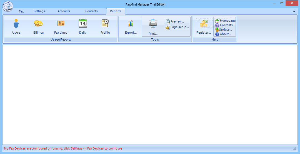The width and height of the screenshot is (300, 154).
Task: Switch to the Settings tab
Action: [39, 11]
